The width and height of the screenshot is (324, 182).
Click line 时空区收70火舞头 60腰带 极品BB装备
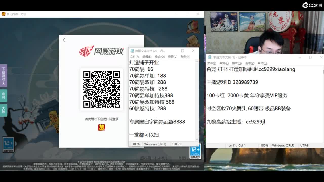coord(249,108)
